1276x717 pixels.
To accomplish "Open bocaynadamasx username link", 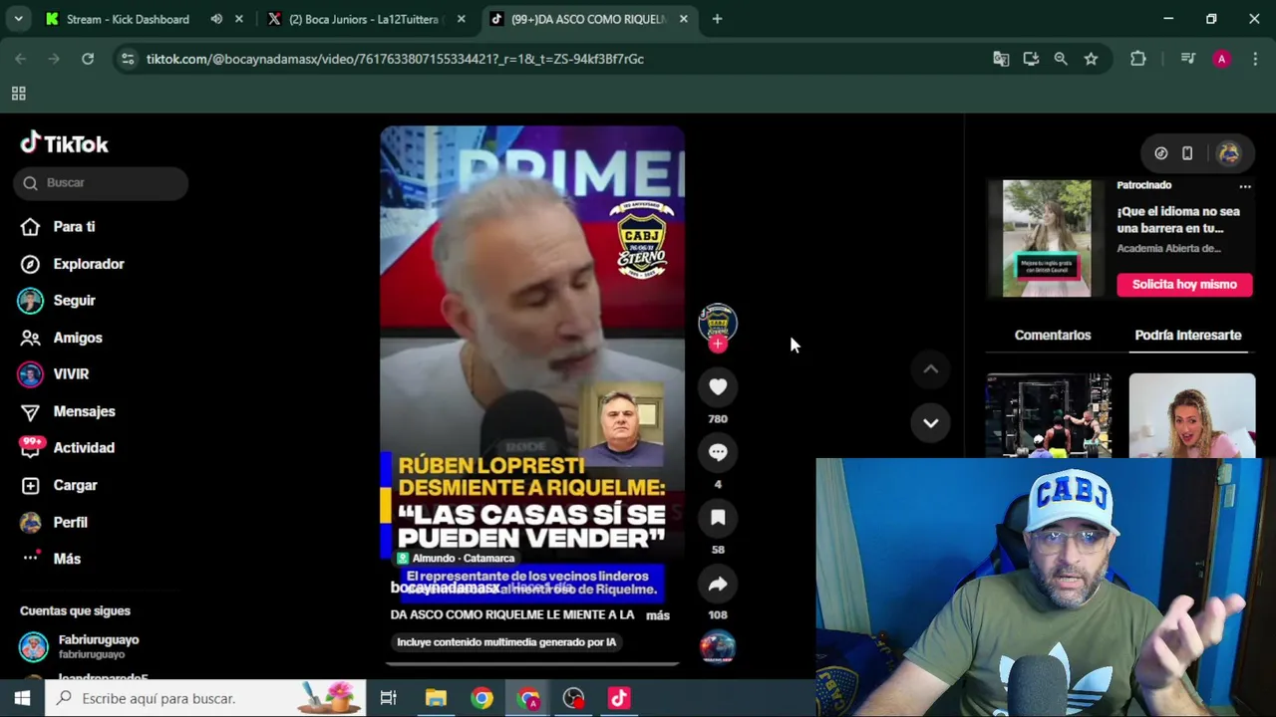I will (445, 588).
